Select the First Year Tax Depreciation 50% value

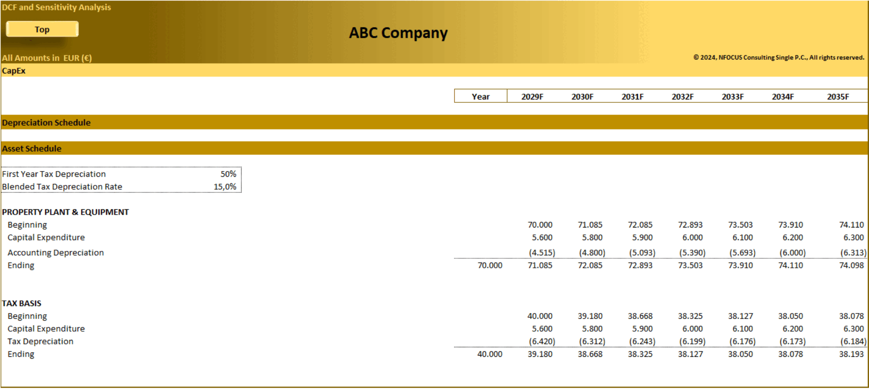point(228,174)
